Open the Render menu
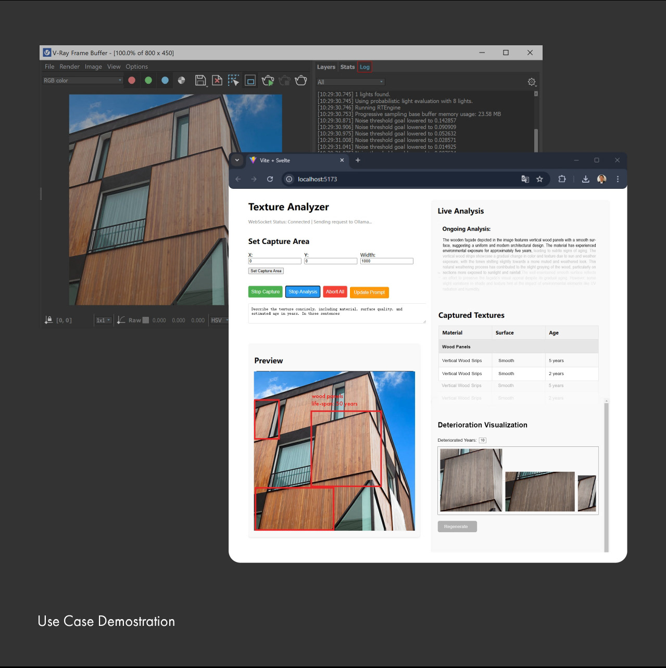 coord(69,67)
